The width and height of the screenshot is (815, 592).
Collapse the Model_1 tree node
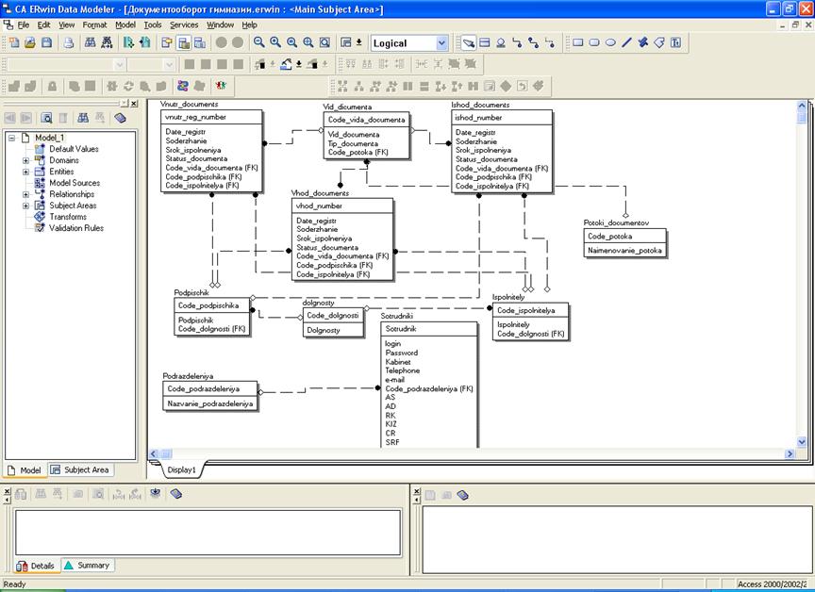coord(11,138)
